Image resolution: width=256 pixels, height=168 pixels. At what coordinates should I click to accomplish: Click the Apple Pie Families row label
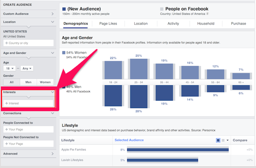point(74,149)
